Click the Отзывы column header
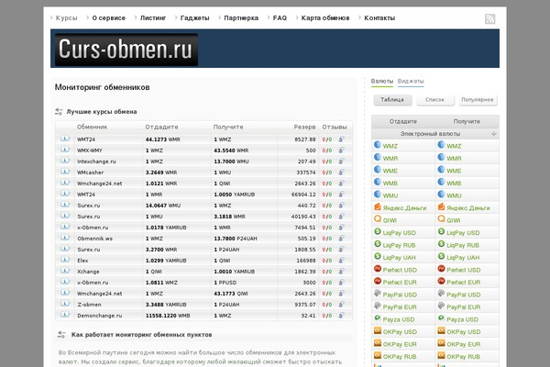The height and width of the screenshot is (367, 550). (x=335, y=127)
